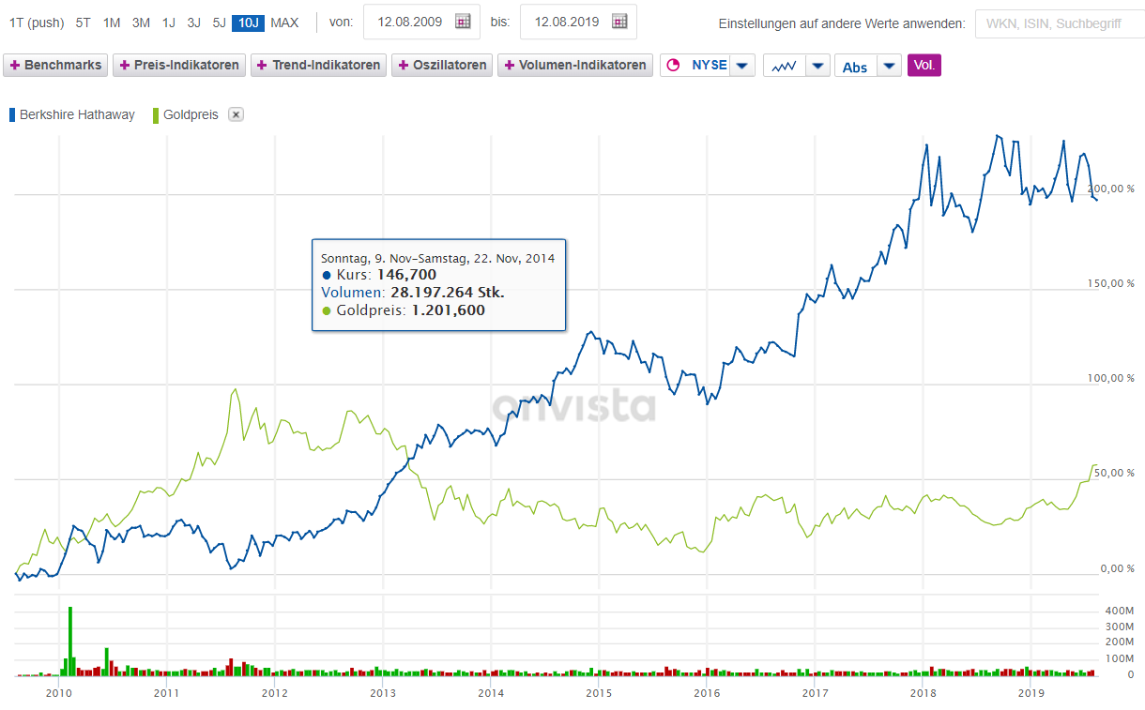Click the 2011 label on the time axis
Viewport: 1145px width, 710px height.
click(x=166, y=693)
